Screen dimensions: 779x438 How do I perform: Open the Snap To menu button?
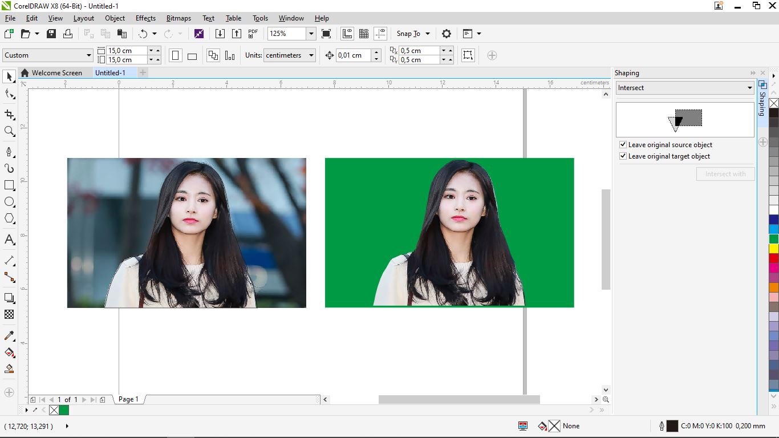(413, 34)
